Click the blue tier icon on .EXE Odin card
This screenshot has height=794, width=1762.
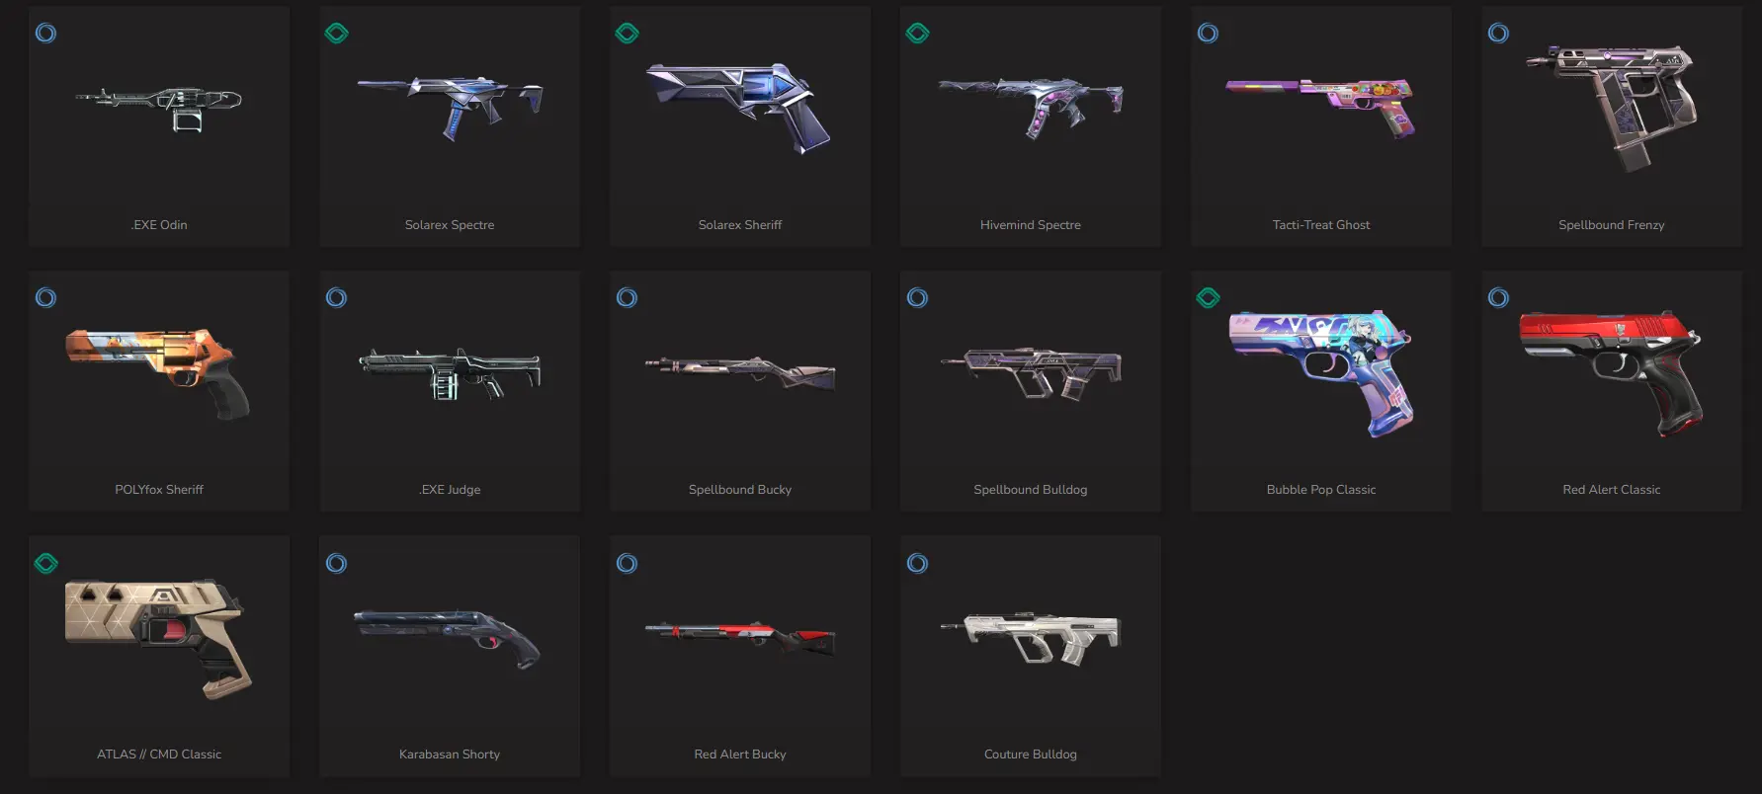[45, 34]
